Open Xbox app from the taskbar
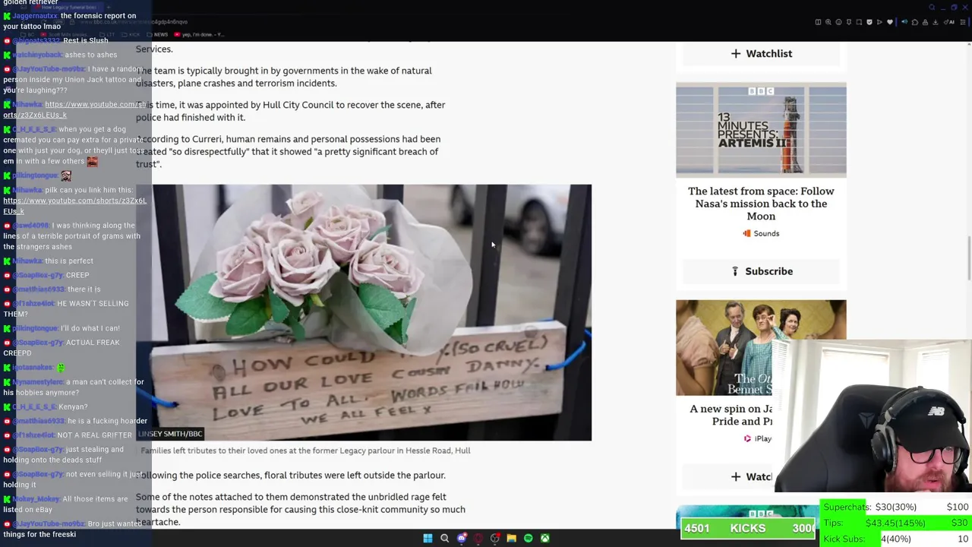Screen dimensions: 972x547 [x=544, y=538]
